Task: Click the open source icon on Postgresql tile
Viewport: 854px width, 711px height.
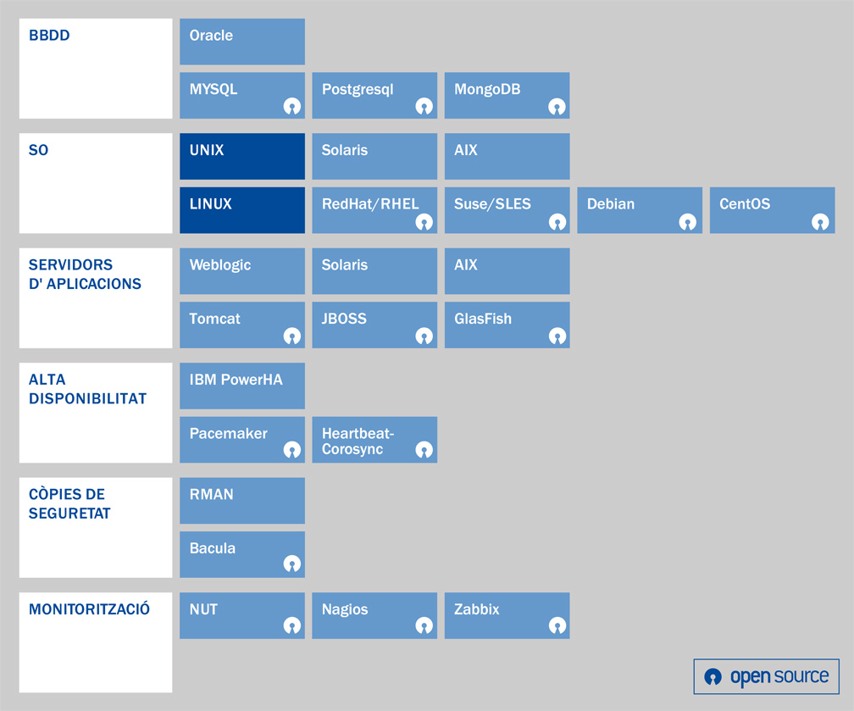Action: 424,107
